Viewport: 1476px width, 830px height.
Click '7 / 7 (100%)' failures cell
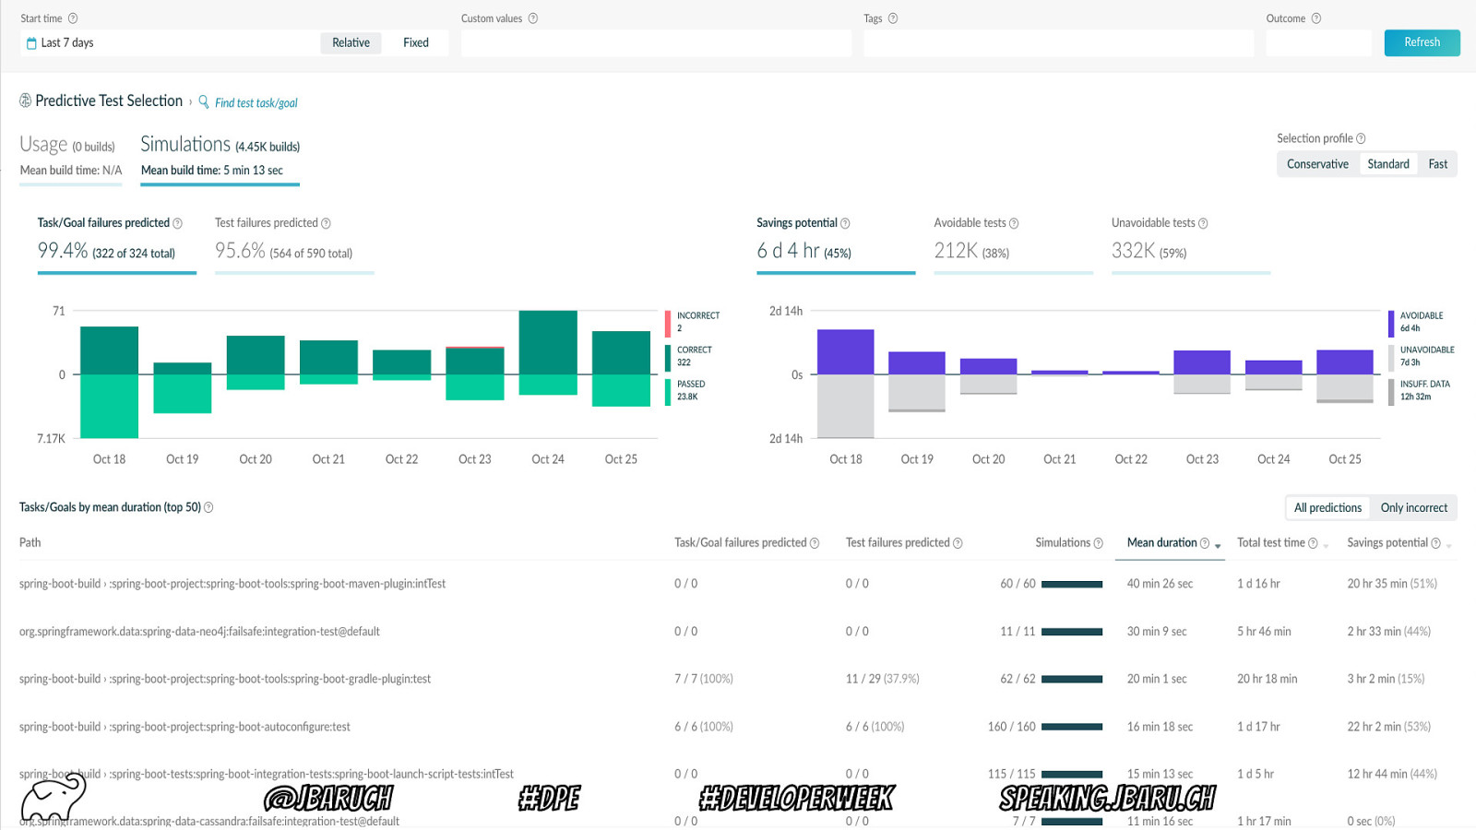coord(704,679)
